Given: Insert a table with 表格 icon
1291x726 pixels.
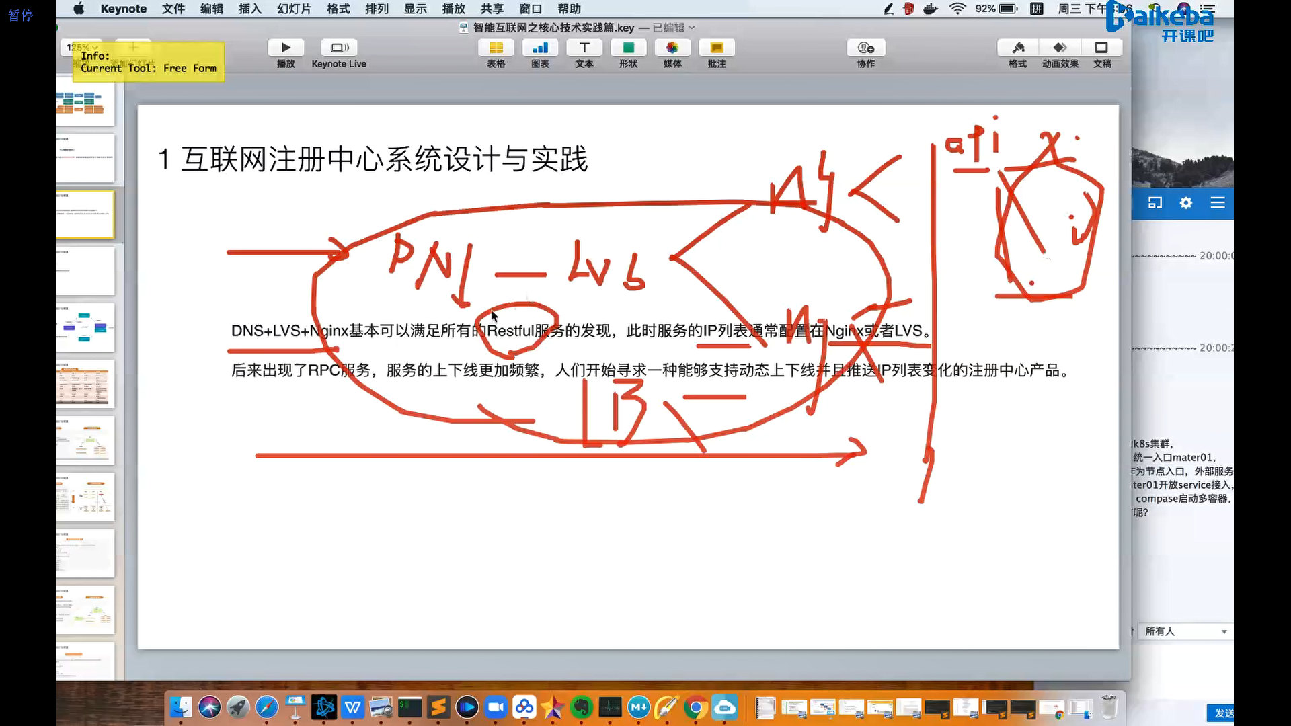Looking at the screenshot, I should click(x=496, y=48).
